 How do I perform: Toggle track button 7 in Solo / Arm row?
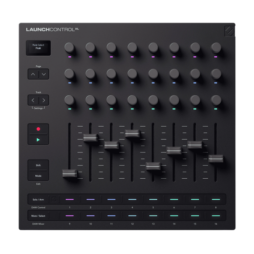tap(195, 199)
